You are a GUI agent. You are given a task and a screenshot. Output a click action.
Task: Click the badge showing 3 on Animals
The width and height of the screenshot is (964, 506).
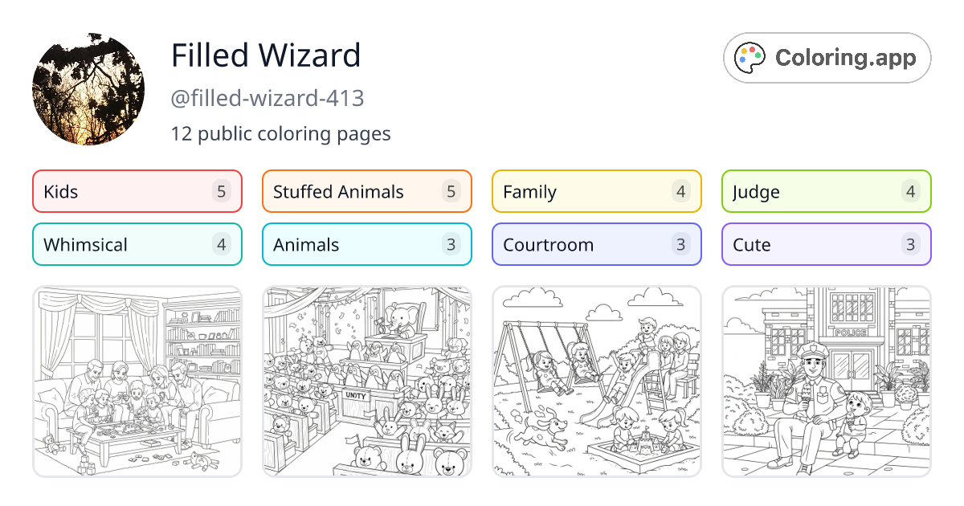(451, 244)
